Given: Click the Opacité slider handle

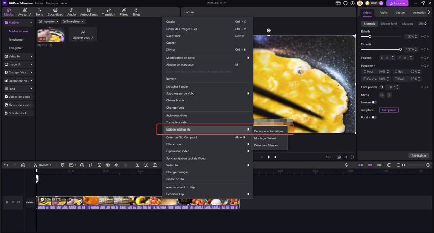Looking at the screenshot, I should (x=400, y=49).
